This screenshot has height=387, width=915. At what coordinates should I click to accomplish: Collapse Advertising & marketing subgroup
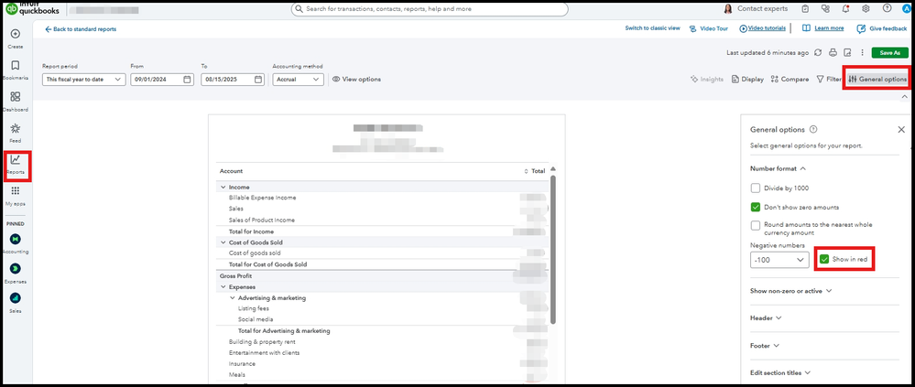[x=232, y=298]
